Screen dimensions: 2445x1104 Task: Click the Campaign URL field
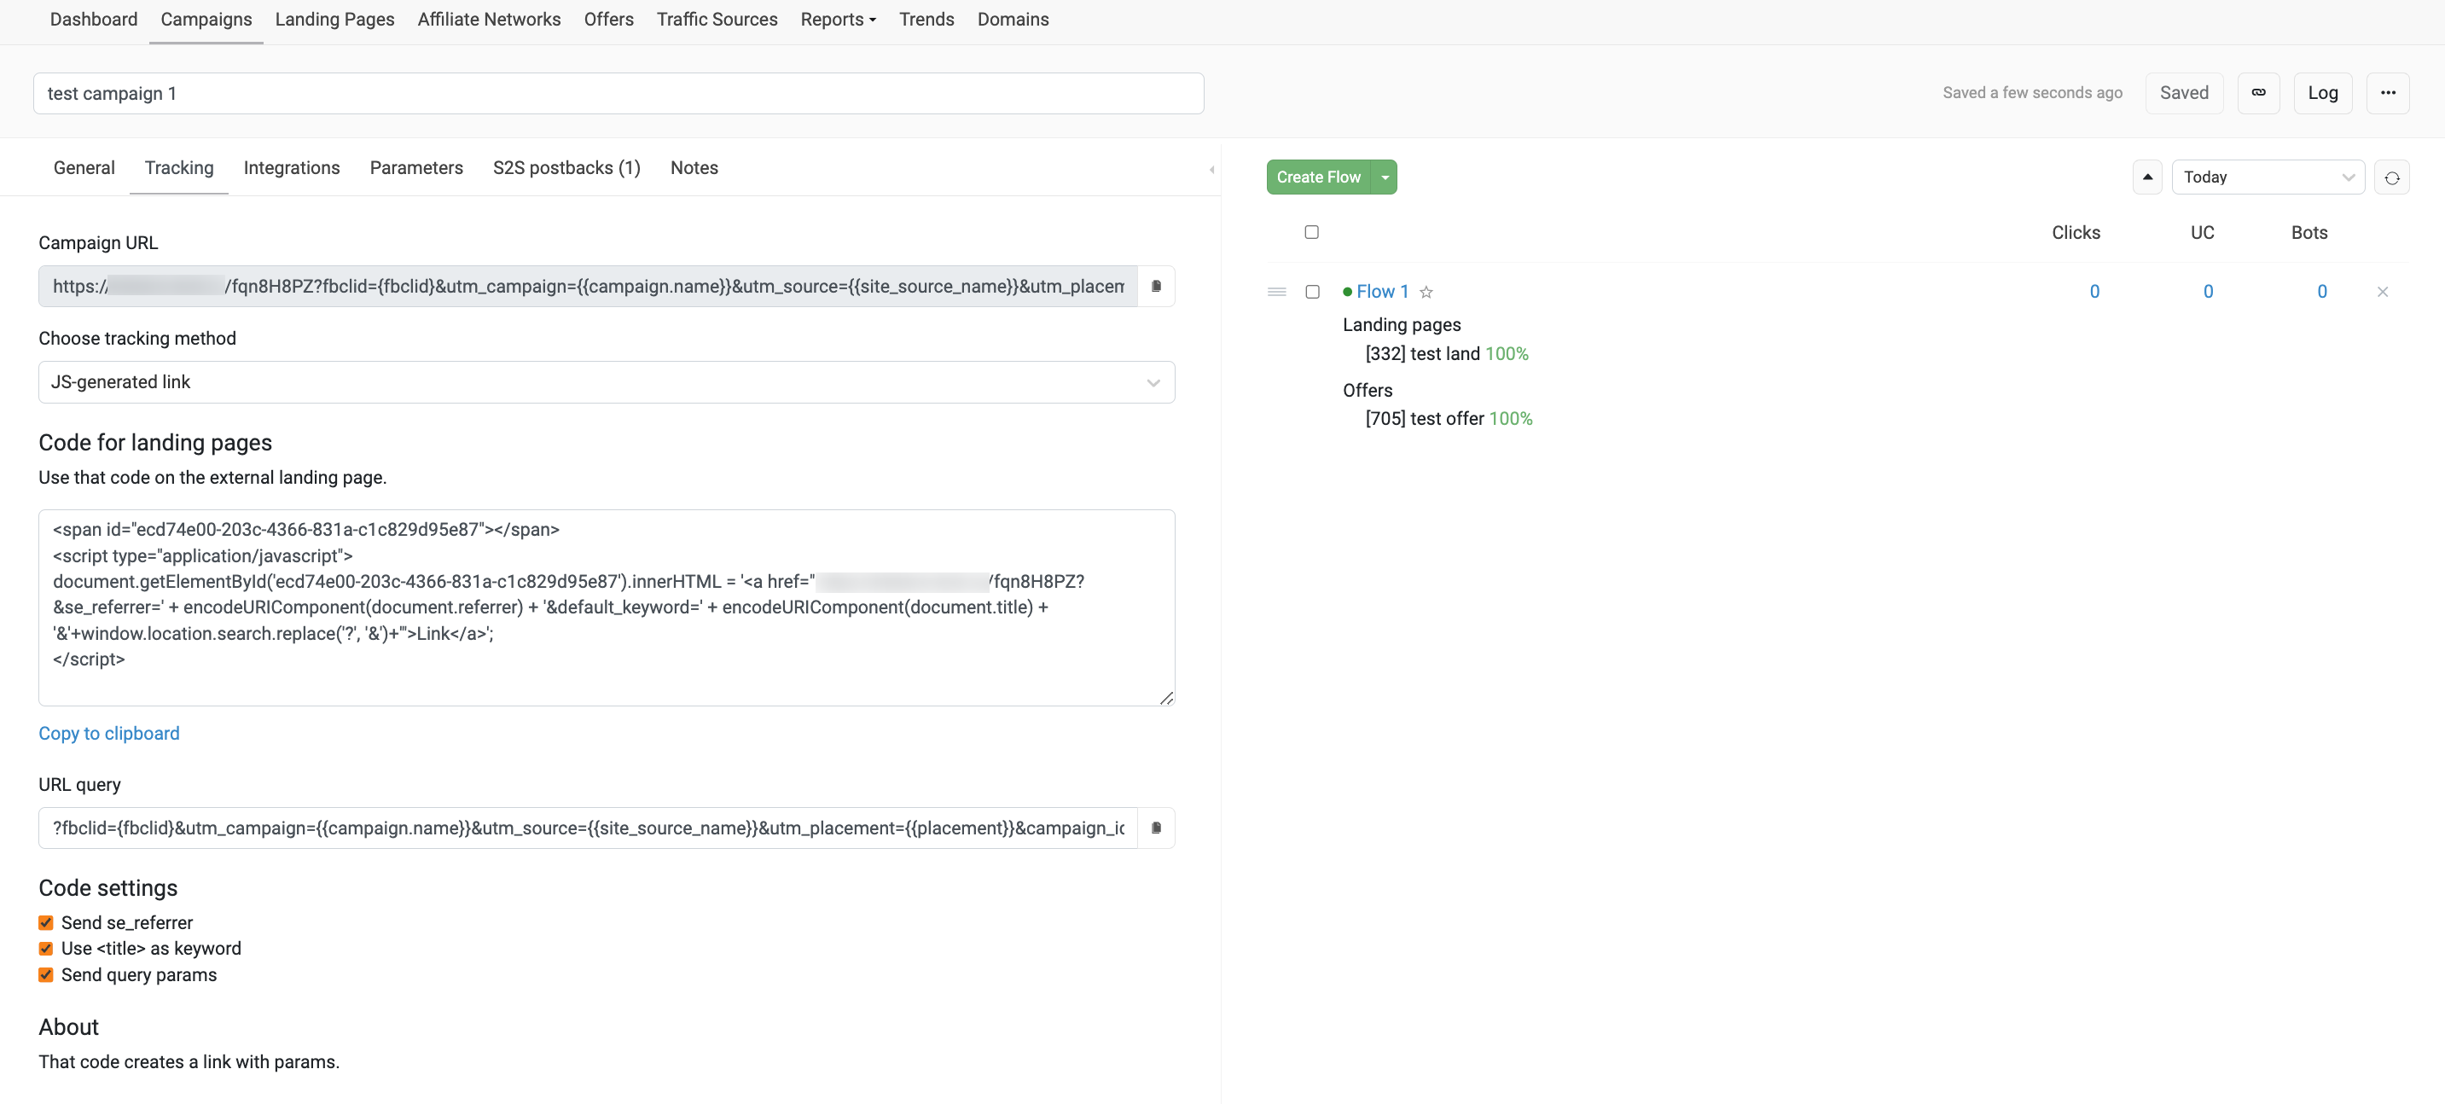(x=588, y=286)
